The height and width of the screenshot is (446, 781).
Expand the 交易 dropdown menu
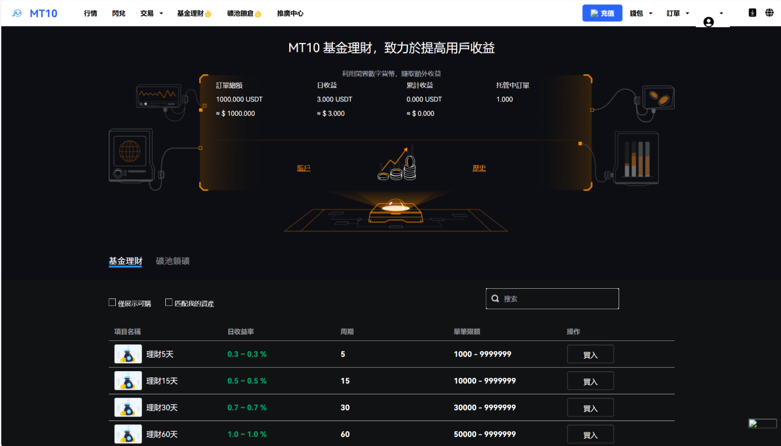coord(151,13)
